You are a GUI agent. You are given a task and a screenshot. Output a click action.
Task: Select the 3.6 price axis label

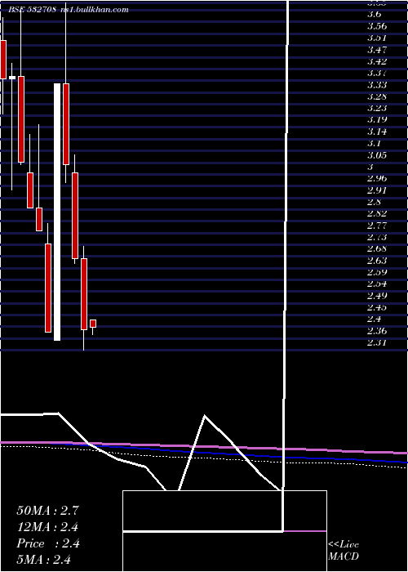[x=375, y=15]
